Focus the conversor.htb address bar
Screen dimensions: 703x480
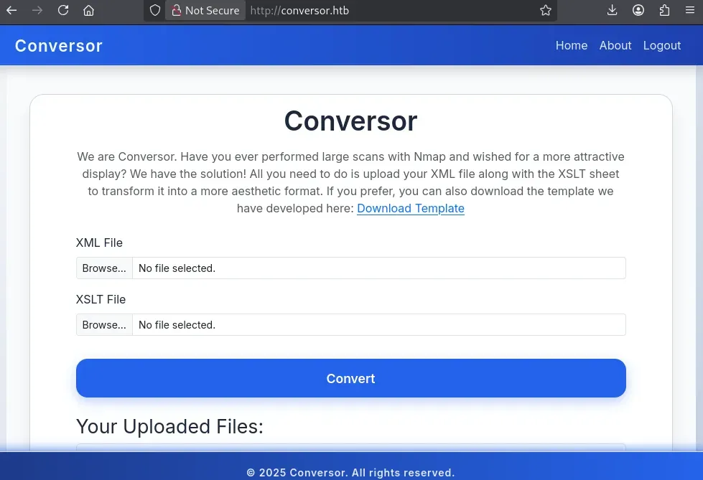[x=388, y=11]
